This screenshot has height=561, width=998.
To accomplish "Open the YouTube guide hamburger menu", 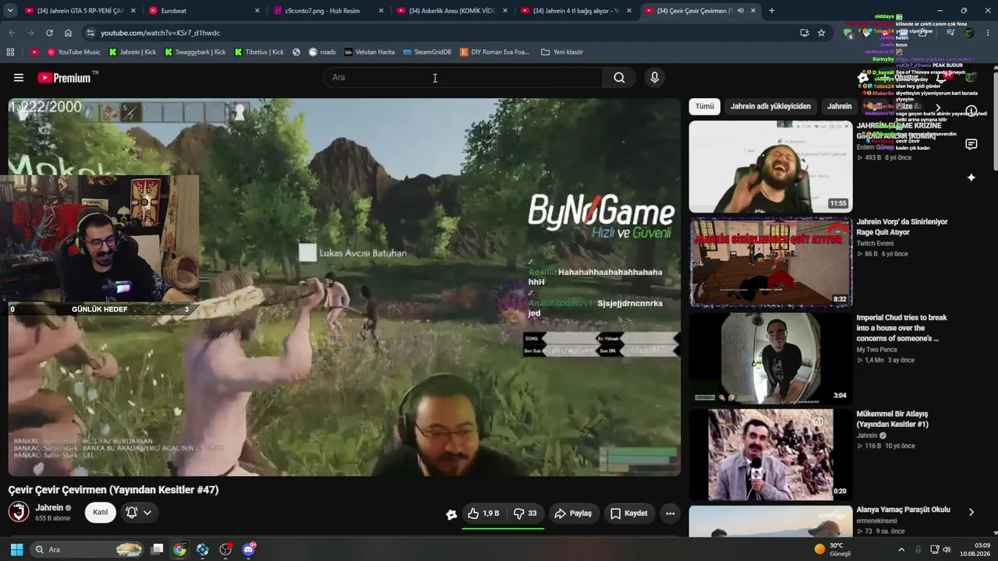I will tap(19, 78).
